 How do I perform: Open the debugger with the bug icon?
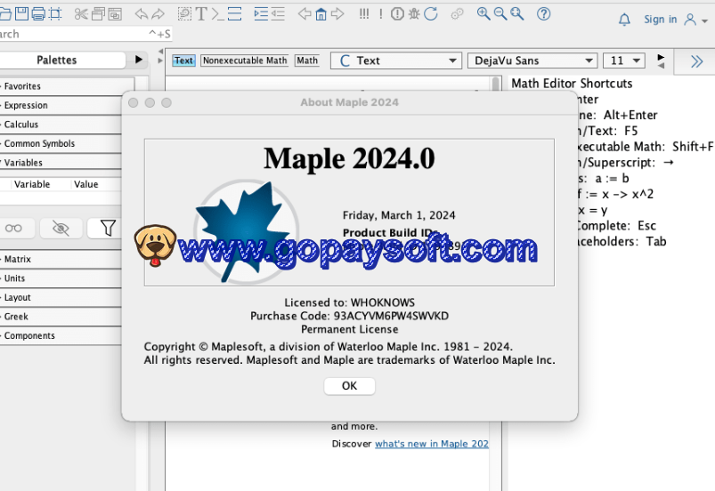[414, 14]
